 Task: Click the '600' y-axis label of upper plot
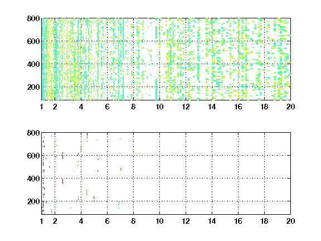tap(33, 41)
